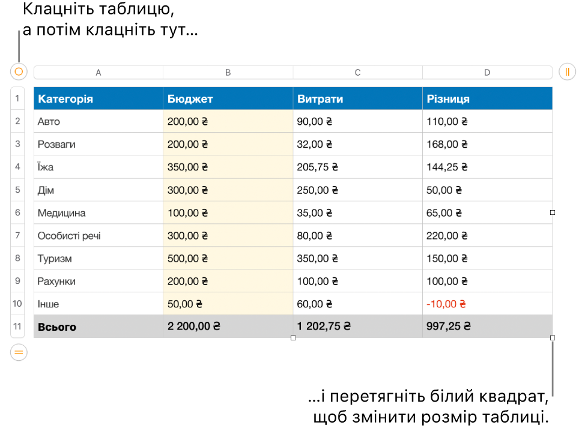Click the bottom-right white resize square
The image size is (585, 428).
(553, 338)
